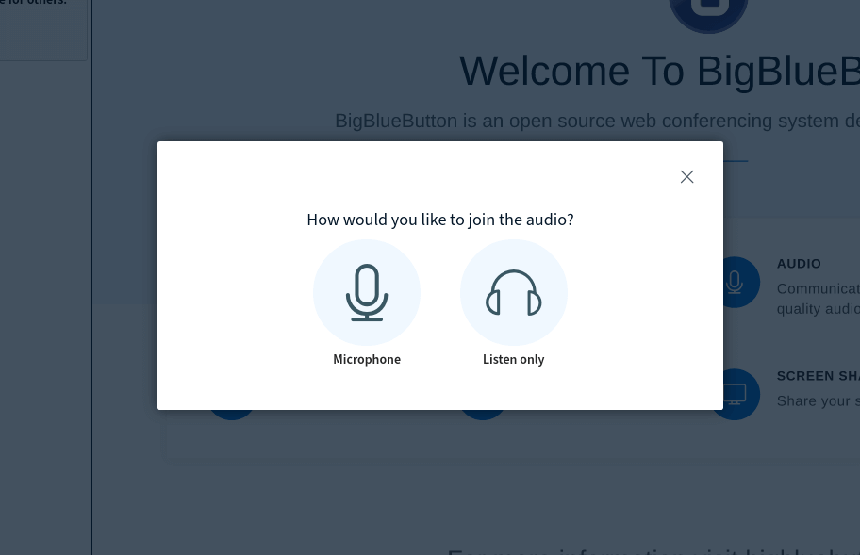860x555 pixels.
Task: Click the BigBlueButton logo above Welcome
Action: pyautogui.click(x=708, y=11)
